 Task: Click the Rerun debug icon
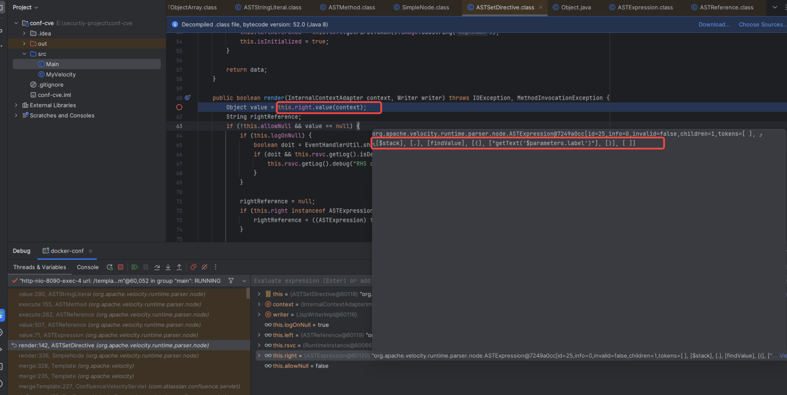point(110,267)
